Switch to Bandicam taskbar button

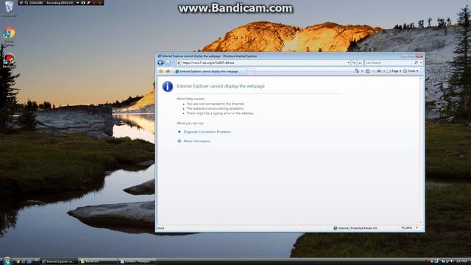coord(98,261)
